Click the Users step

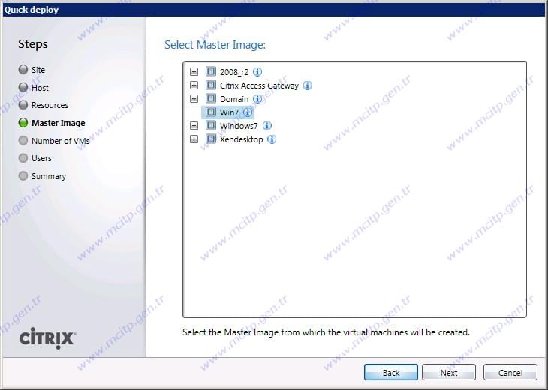tap(41, 158)
